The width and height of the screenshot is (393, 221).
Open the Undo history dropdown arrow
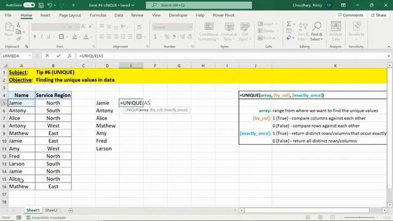[x=55, y=6]
